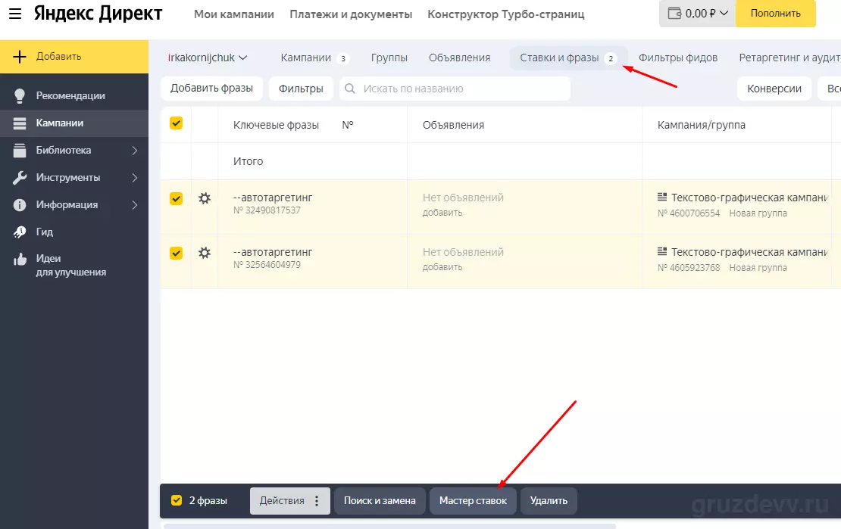Switch to the Объявления tab
This screenshot has width=841, height=529.
pyautogui.click(x=459, y=58)
